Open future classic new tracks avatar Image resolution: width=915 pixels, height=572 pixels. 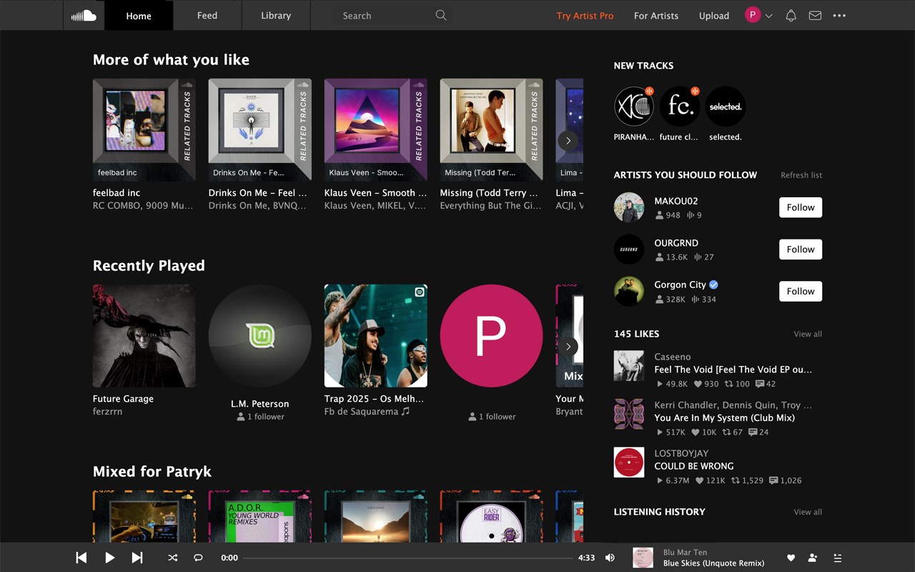click(x=680, y=107)
